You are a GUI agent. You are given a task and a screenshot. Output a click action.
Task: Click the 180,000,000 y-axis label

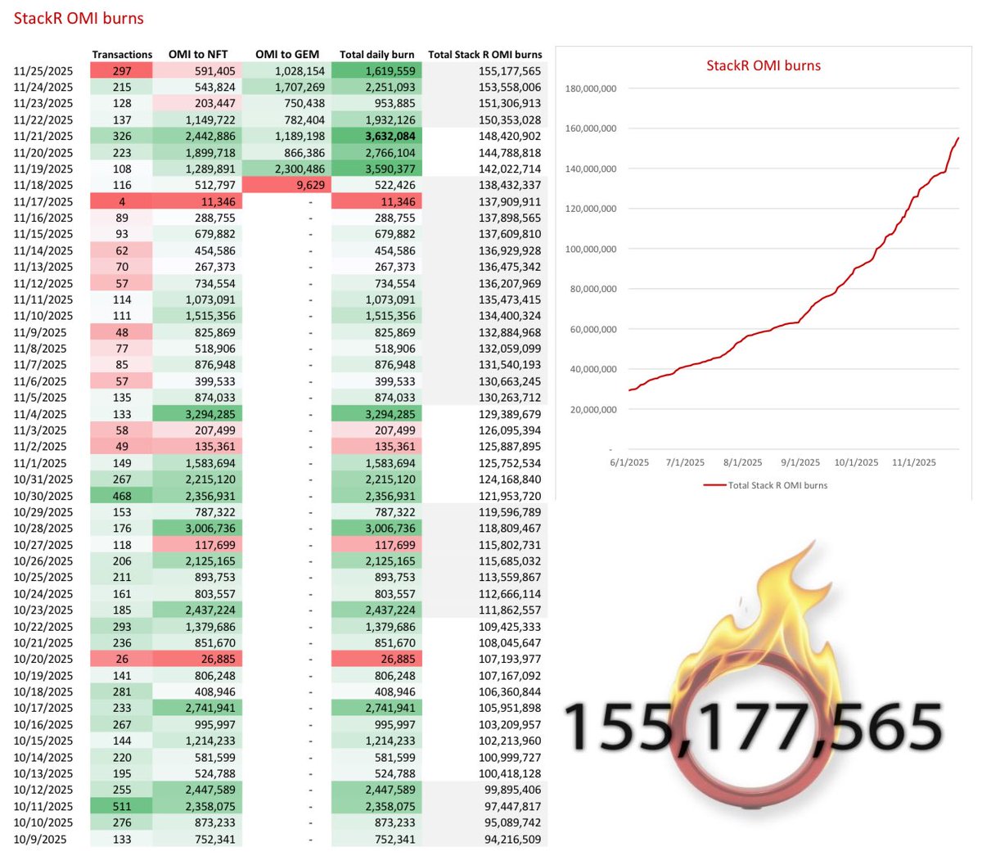[x=591, y=88]
